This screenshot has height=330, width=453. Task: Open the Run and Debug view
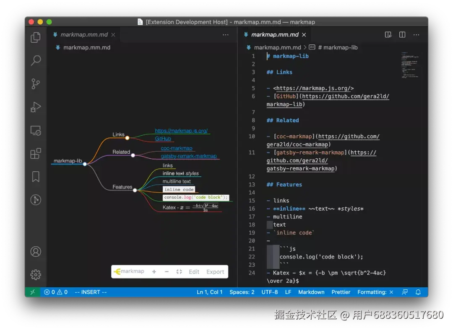click(x=36, y=107)
